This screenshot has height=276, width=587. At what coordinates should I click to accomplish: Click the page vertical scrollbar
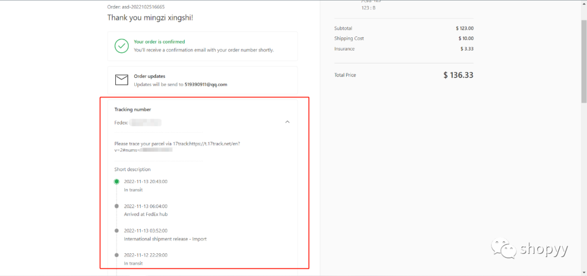584,62
